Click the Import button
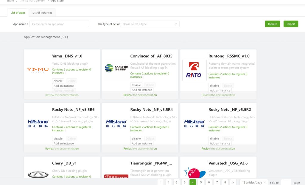The image size is (305, 185). 291,24
